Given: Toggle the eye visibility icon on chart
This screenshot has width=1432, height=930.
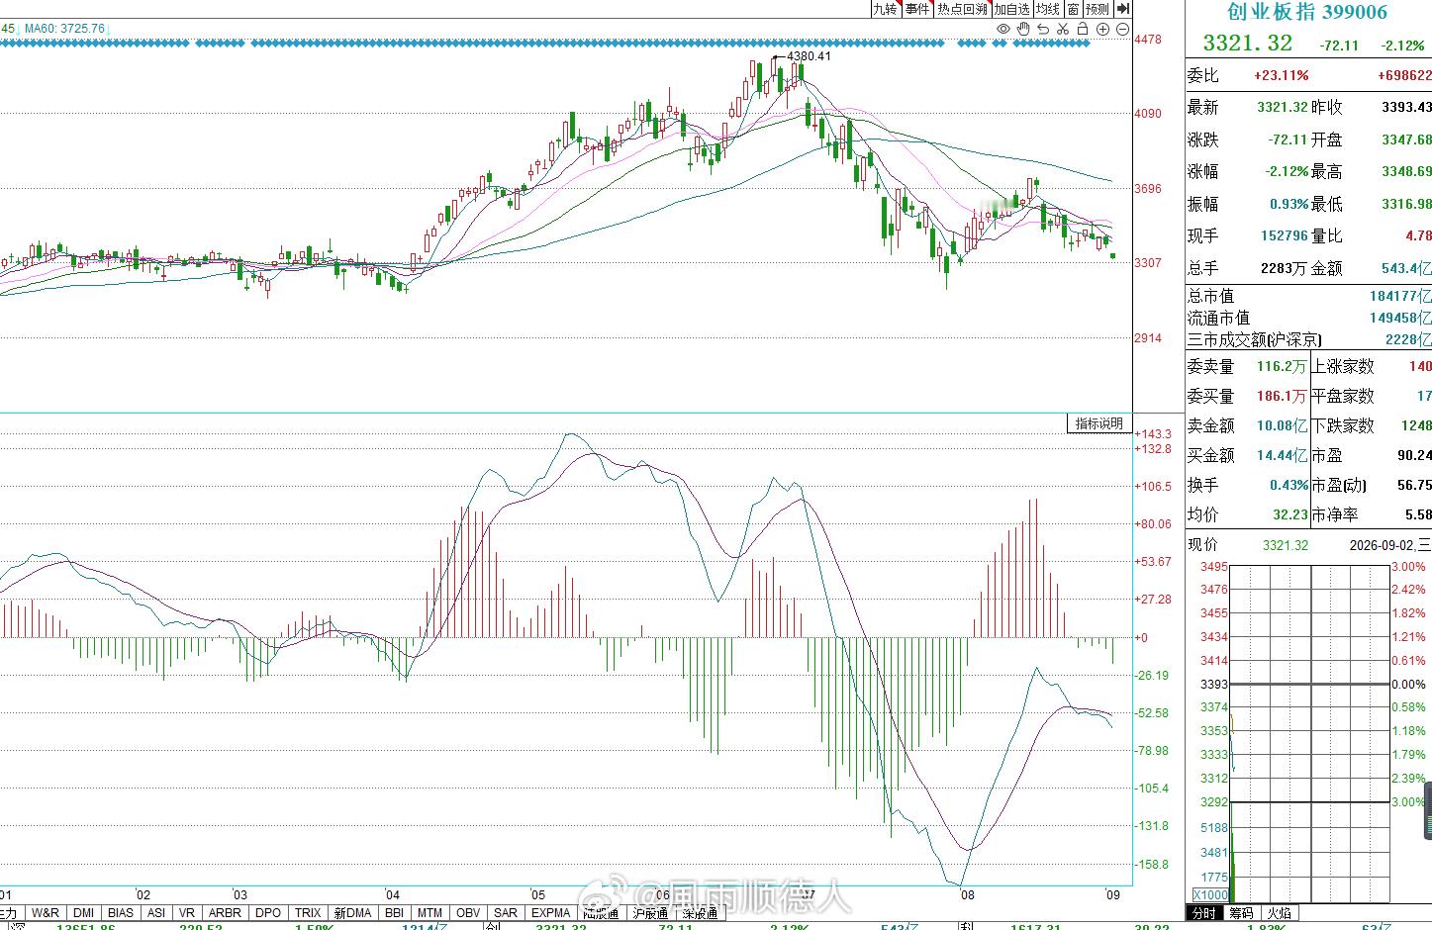Looking at the screenshot, I should (1003, 30).
